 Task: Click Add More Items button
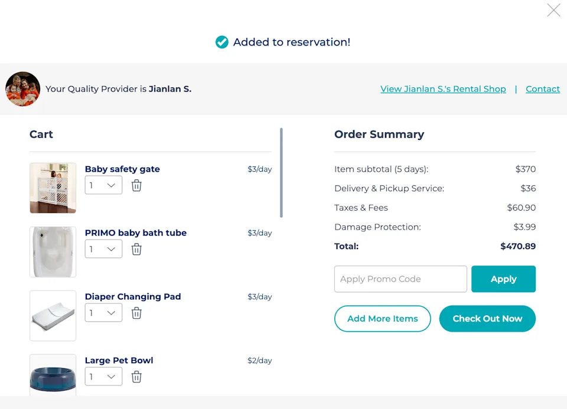pyautogui.click(x=383, y=319)
